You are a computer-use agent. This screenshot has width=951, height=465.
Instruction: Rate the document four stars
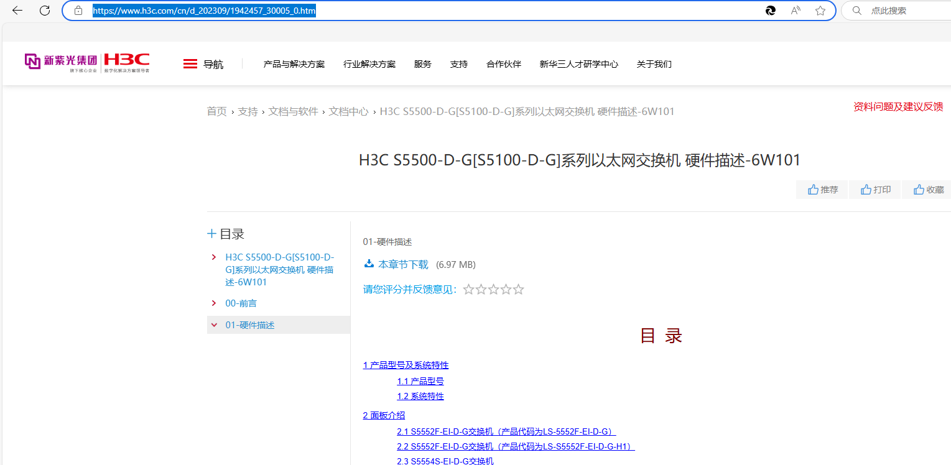click(506, 290)
